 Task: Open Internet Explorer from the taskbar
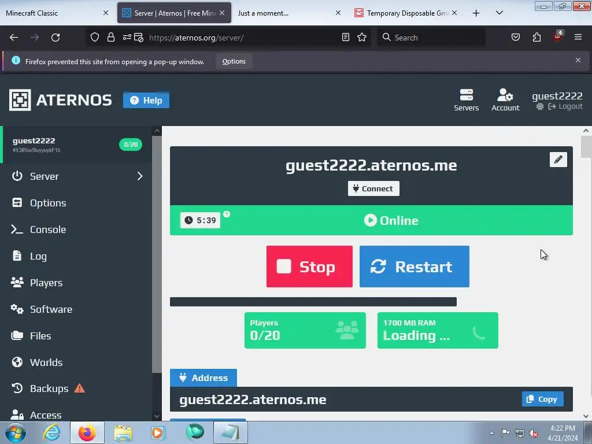51,432
